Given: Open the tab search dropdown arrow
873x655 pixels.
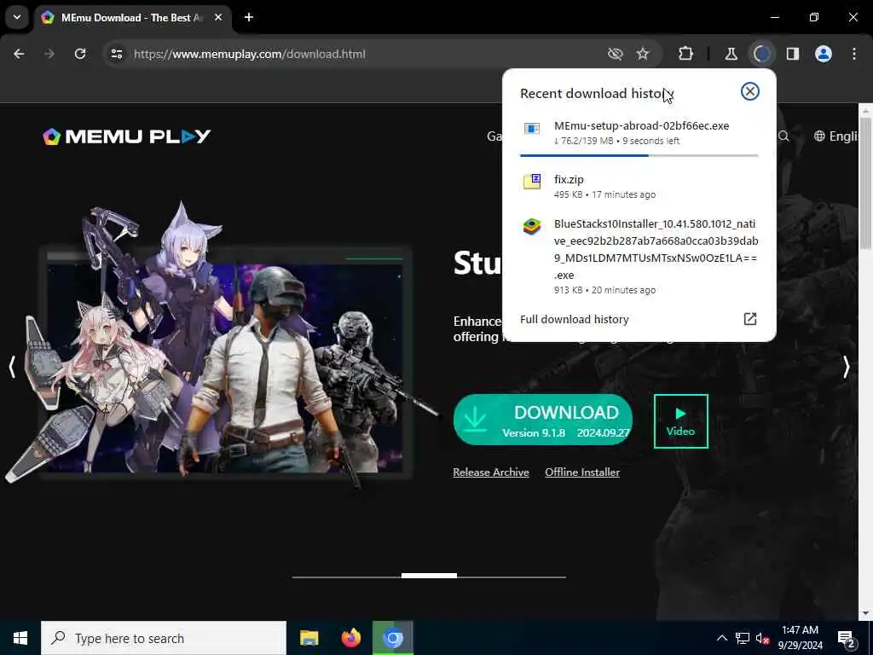Looking at the screenshot, I should (x=17, y=17).
